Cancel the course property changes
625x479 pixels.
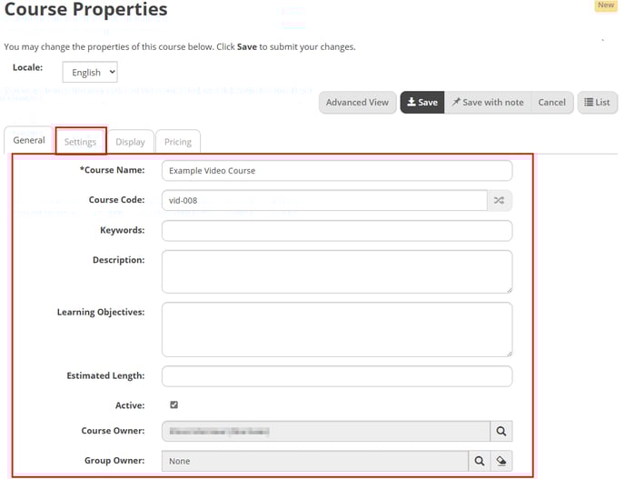(551, 103)
